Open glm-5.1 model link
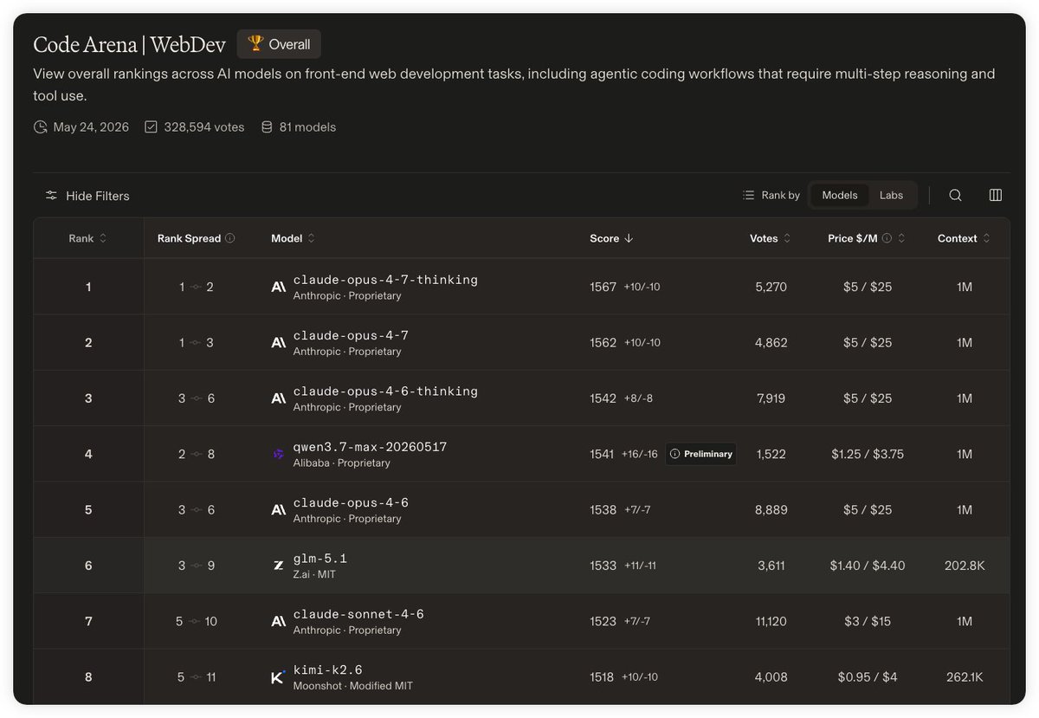This screenshot has width=1039, height=718. coord(320,559)
